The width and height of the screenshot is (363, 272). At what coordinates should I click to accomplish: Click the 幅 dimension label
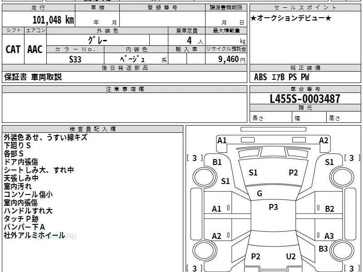[297, 118]
